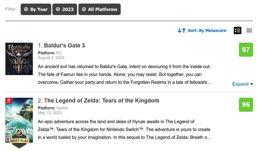Click the Baldur's Gate 3 cover thumbnail

coord(19,59)
